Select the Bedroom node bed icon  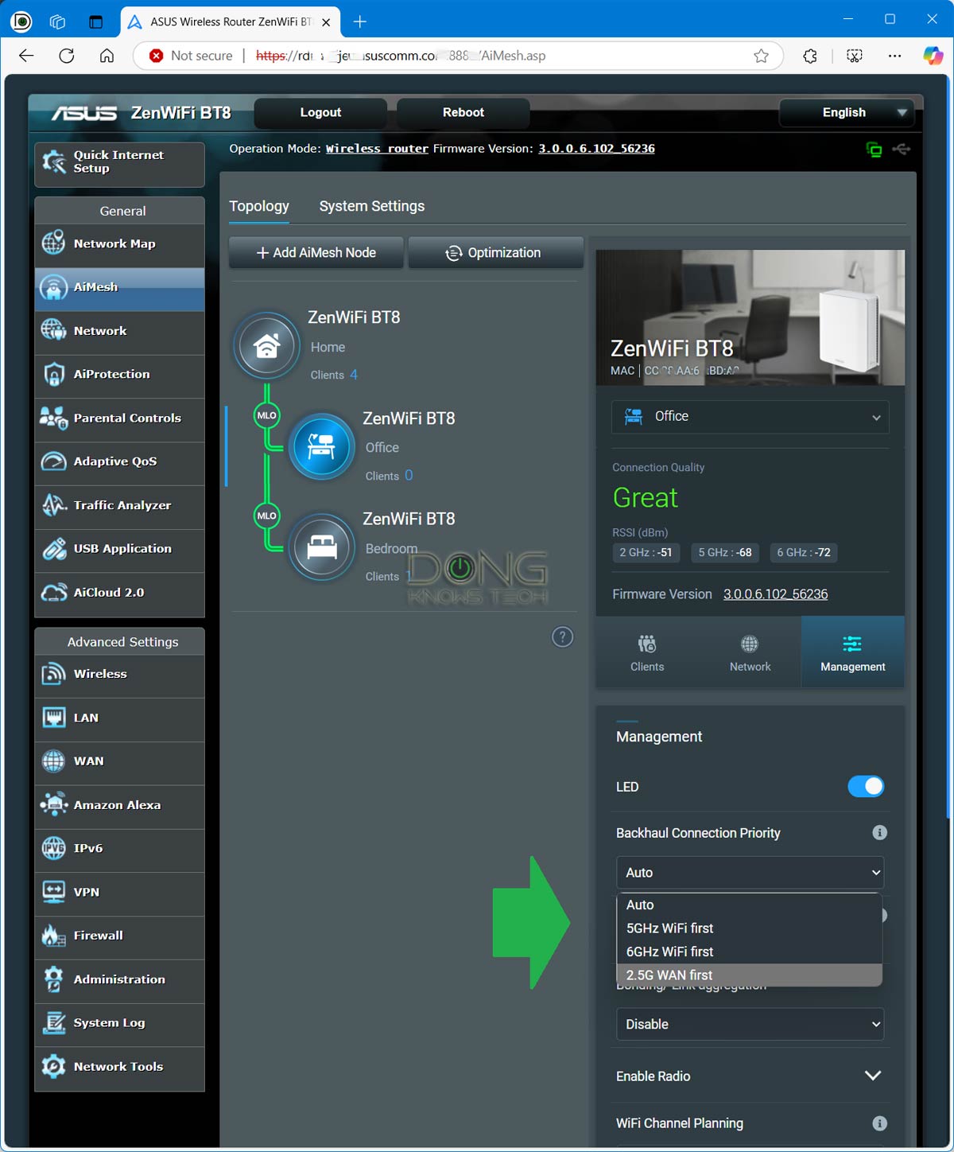click(321, 547)
